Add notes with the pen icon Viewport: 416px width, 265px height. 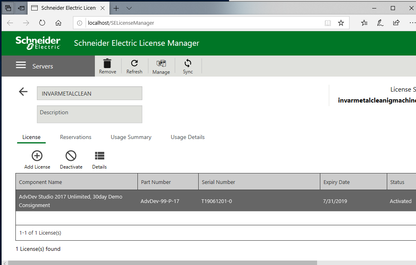(380, 23)
